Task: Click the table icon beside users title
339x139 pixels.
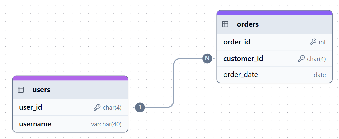Action: click(21, 90)
